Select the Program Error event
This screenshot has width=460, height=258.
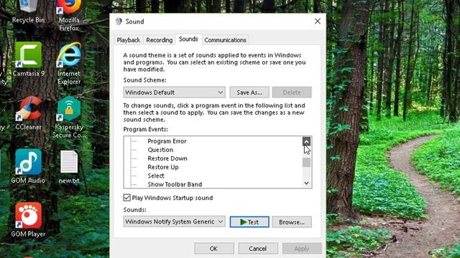(167, 141)
